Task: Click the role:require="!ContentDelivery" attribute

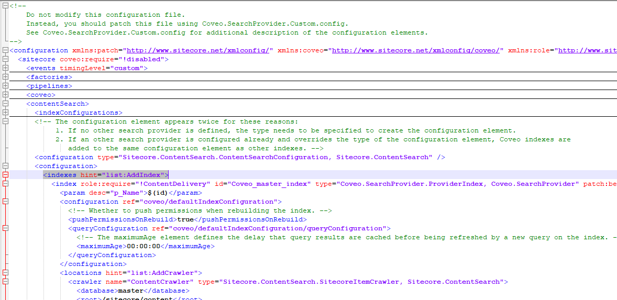Action: pyautogui.click(x=146, y=184)
